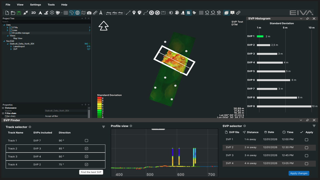
Task: Click the red 9 legend color swatch
Action: tap(99, 98)
